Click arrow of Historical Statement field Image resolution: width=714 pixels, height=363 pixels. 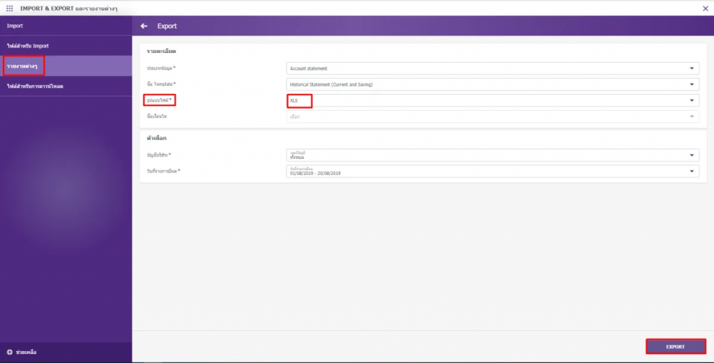[x=692, y=84]
